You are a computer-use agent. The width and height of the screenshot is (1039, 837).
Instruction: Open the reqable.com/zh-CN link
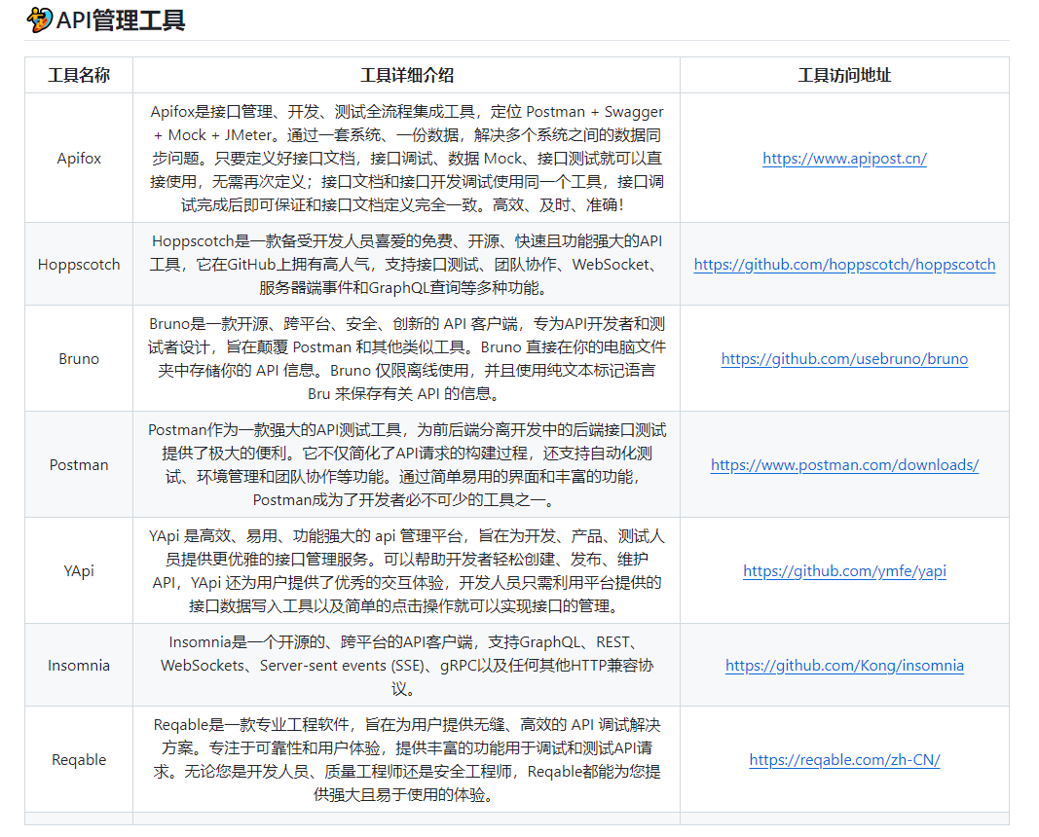tap(844, 759)
